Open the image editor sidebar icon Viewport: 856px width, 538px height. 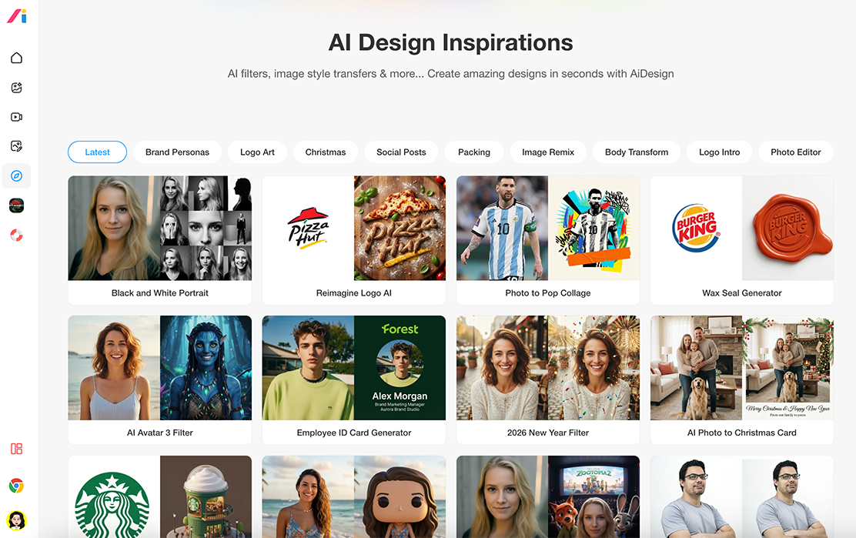click(x=16, y=146)
